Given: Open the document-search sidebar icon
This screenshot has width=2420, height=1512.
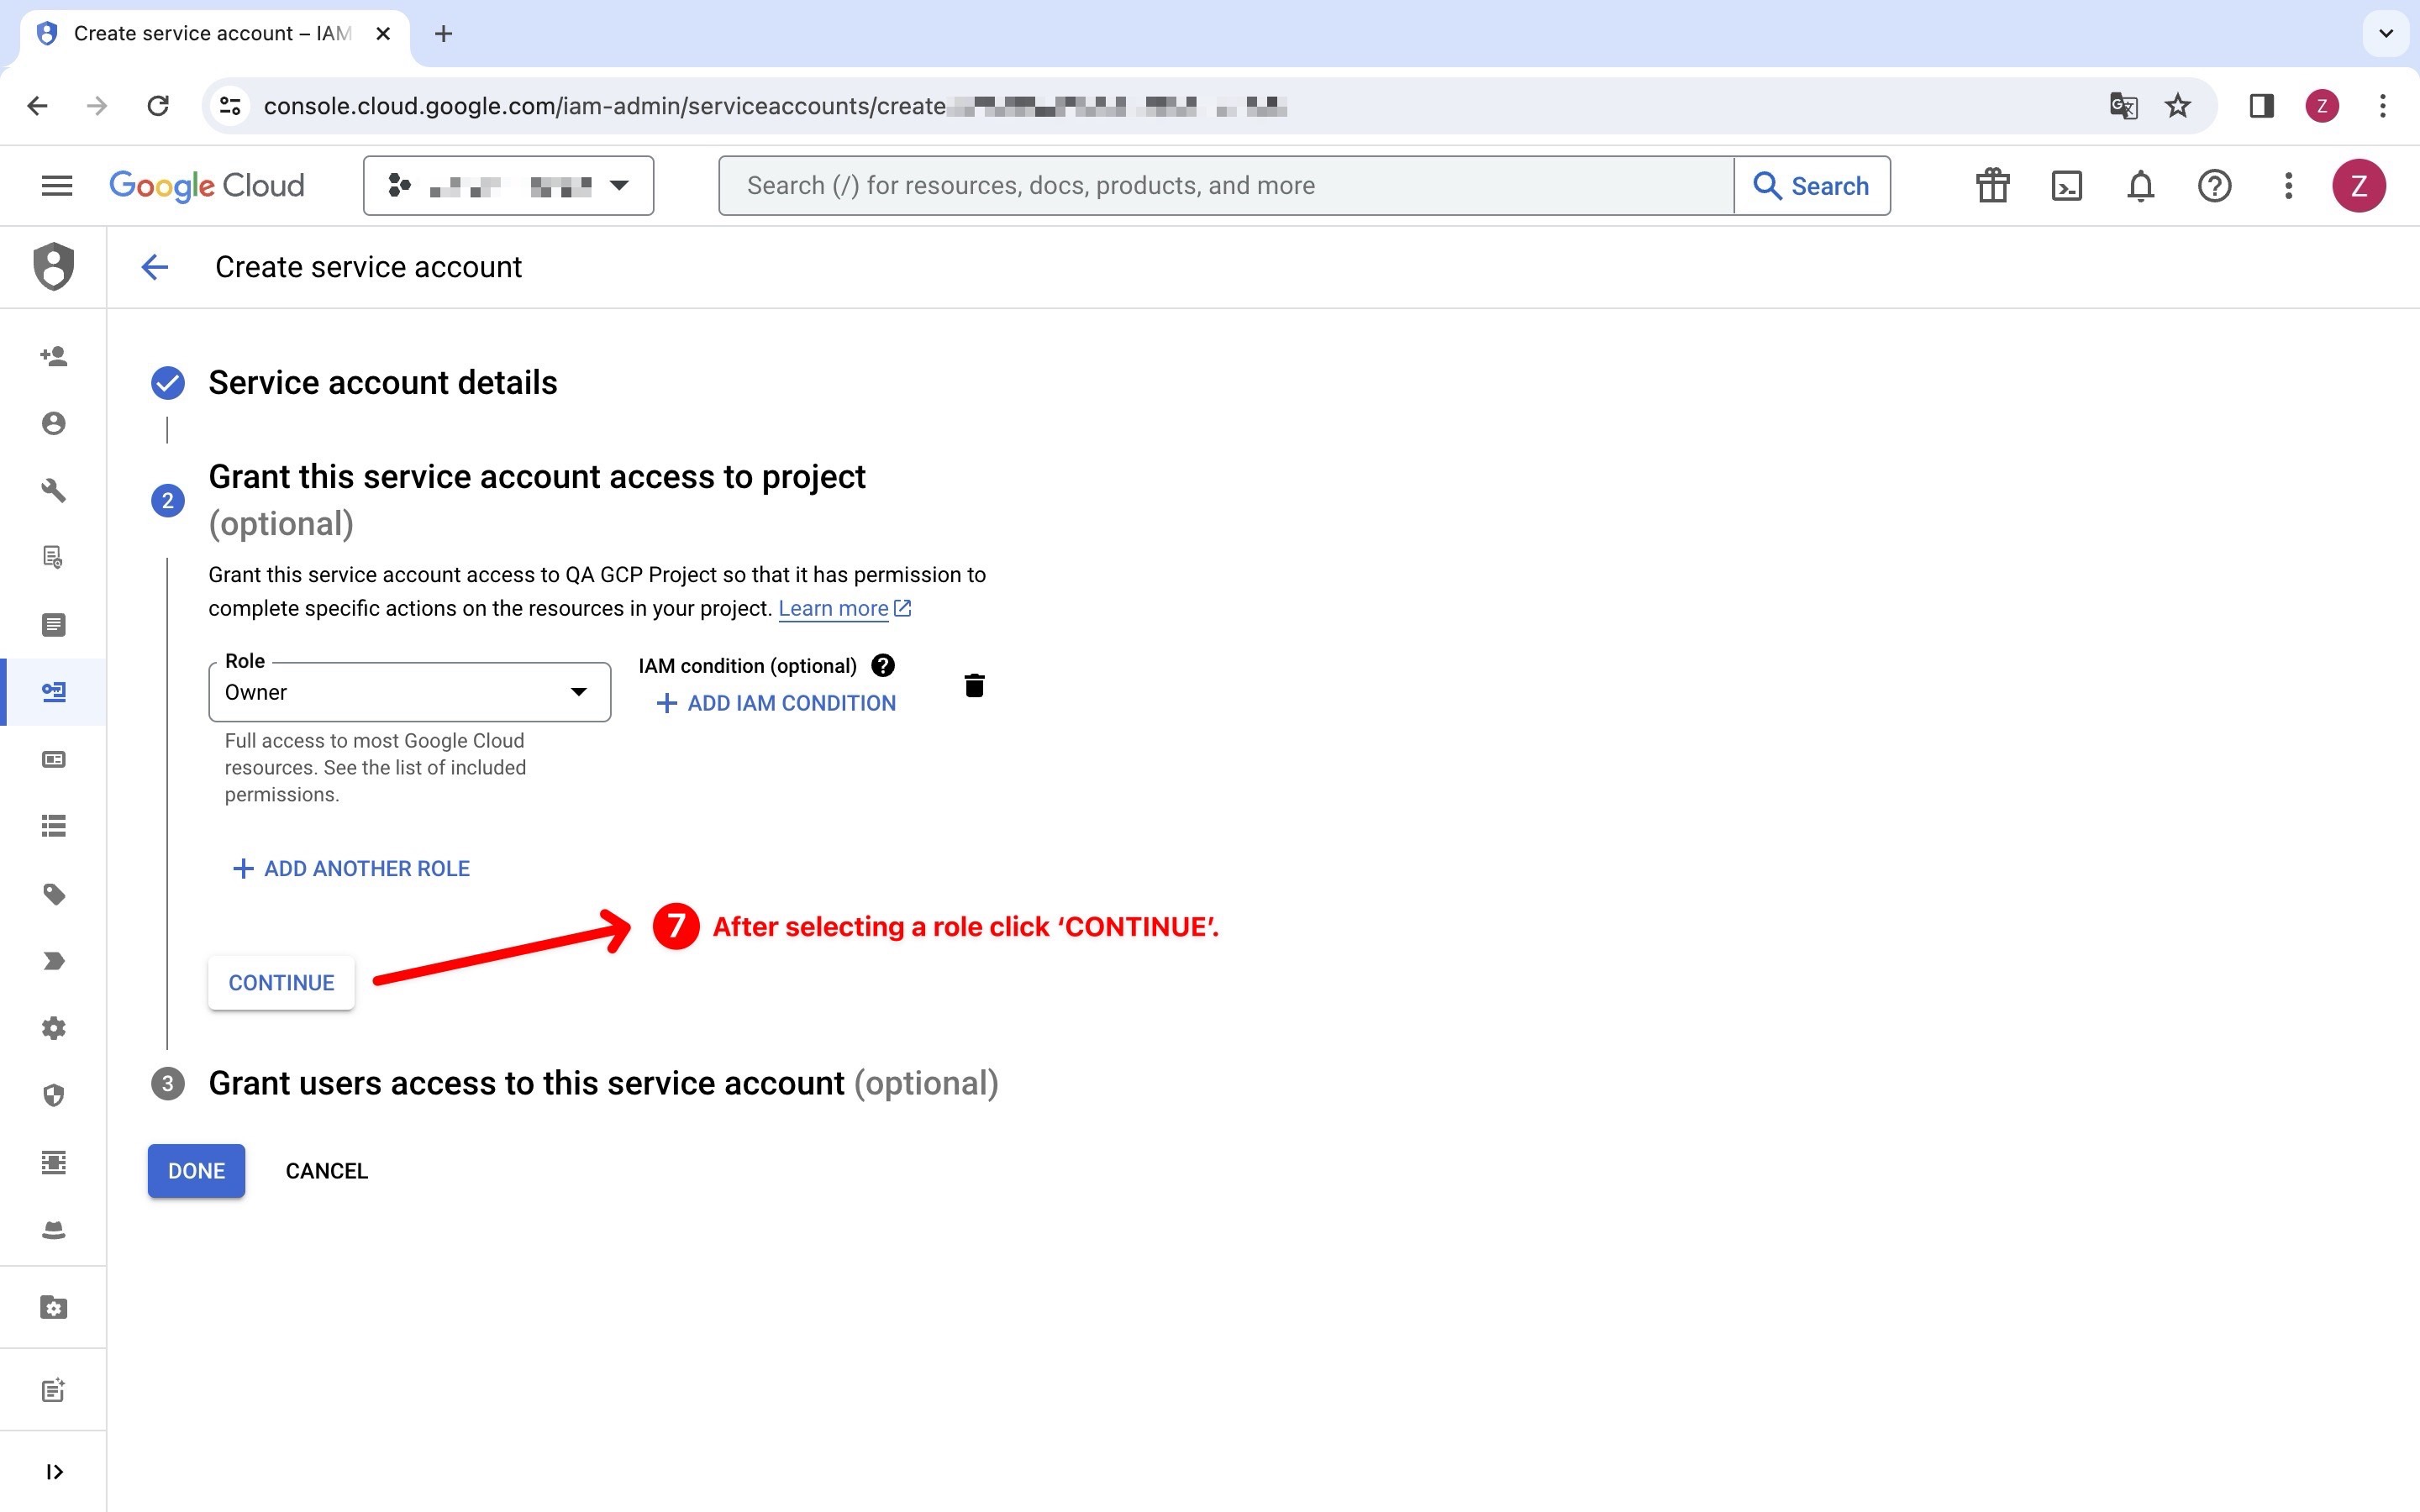Looking at the screenshot, I should [x=54, y=557].
